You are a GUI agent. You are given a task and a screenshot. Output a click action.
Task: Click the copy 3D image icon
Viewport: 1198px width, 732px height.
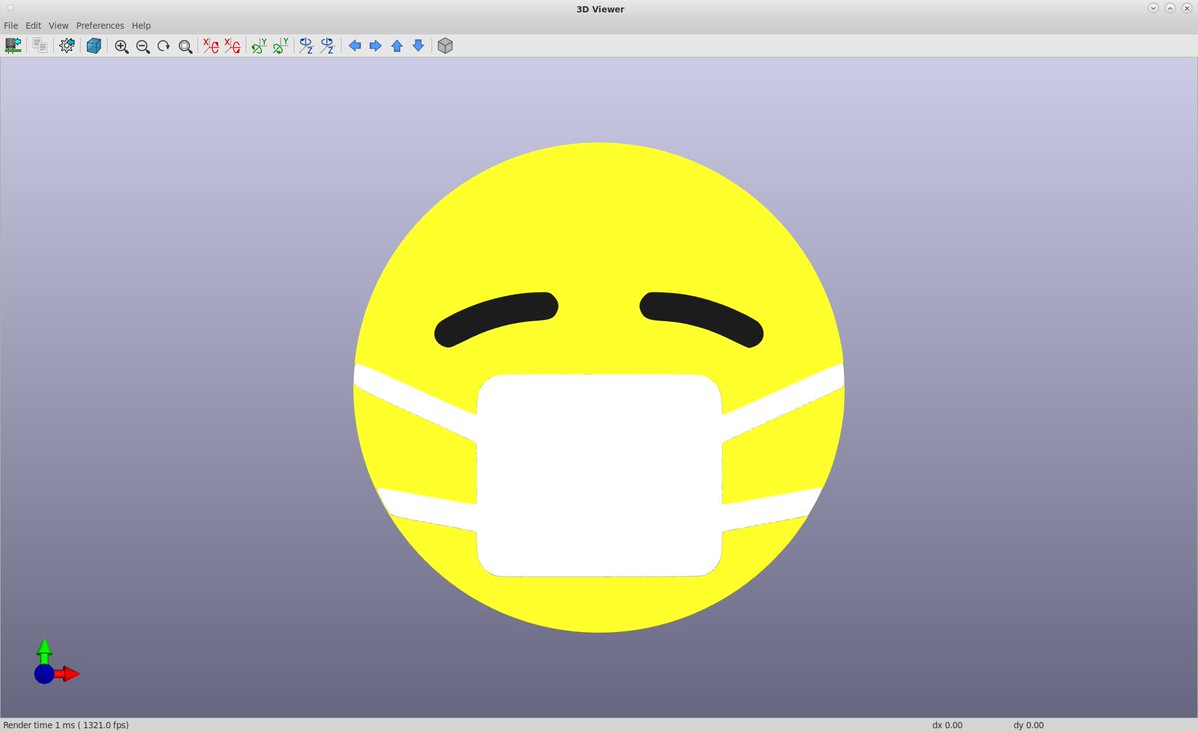(39, 46)
